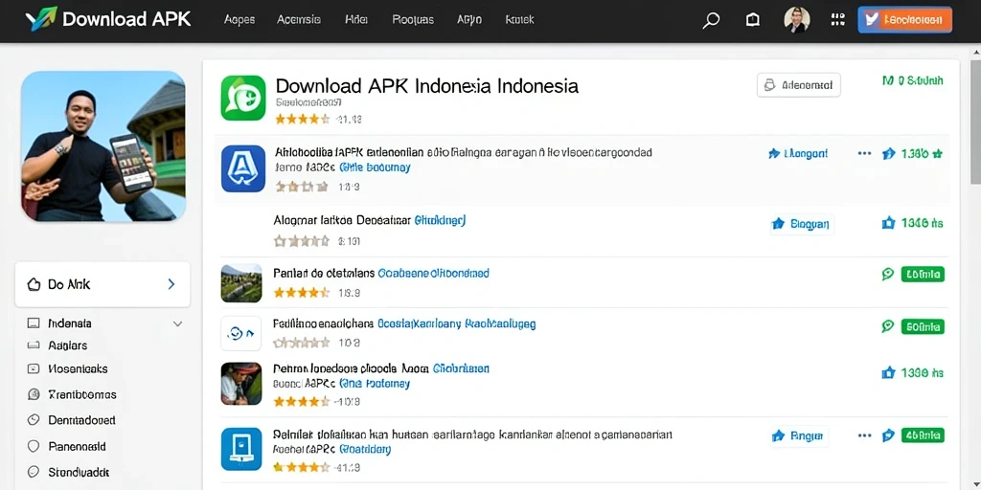Click home icon in Do Ank card

34,284
